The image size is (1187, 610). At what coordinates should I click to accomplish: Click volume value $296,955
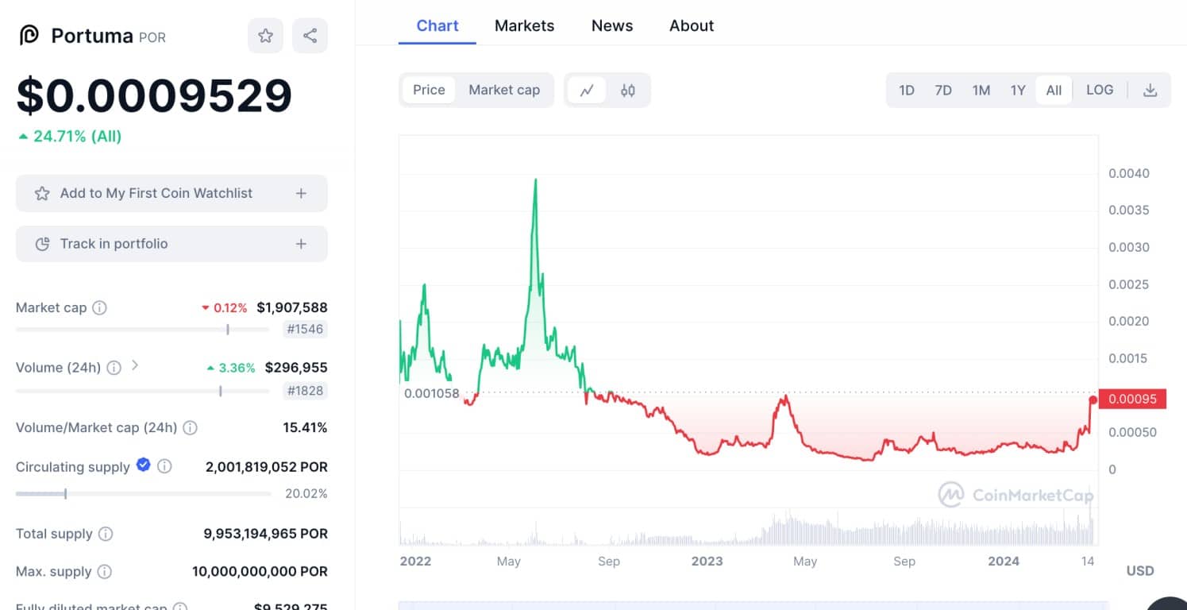click(x=296, y=368)
